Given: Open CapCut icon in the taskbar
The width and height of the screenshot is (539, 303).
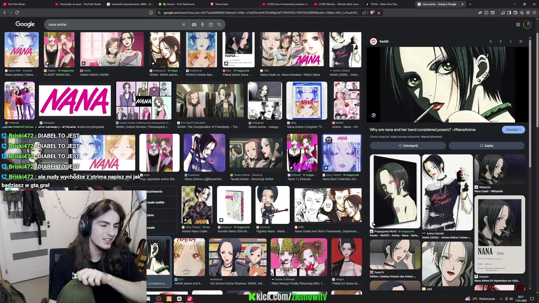Looking at the screenshot, I should (x=179, y=299).
